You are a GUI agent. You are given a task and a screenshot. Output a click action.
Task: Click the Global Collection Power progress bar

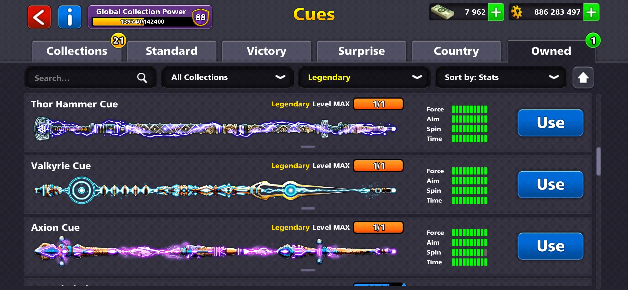(x=142, y=21)
